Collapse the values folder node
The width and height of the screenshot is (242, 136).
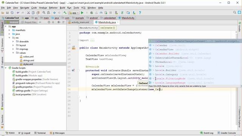click(13, 53)
